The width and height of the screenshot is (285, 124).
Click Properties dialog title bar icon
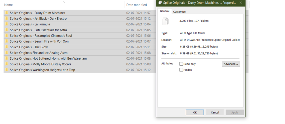[x=160, y=3]
